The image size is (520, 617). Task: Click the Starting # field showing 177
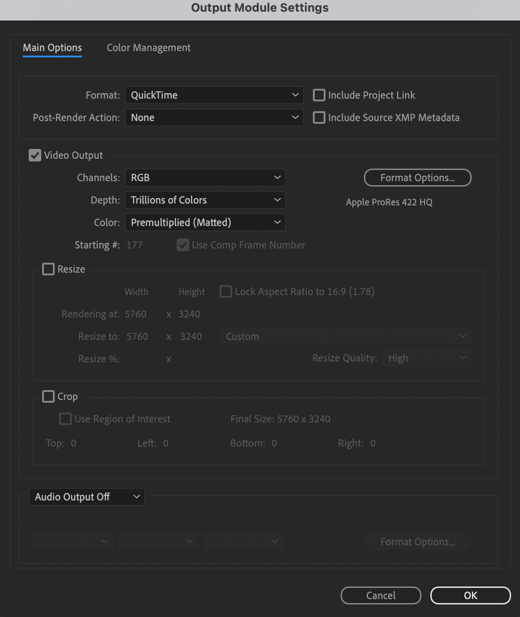134,245
